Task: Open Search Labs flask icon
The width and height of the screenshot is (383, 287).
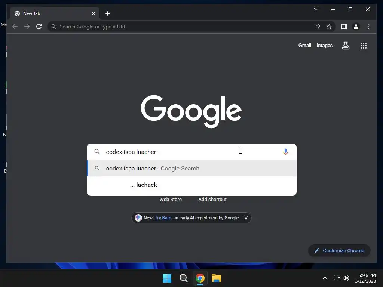Action: pyautogui.click(x=345, y=45)
